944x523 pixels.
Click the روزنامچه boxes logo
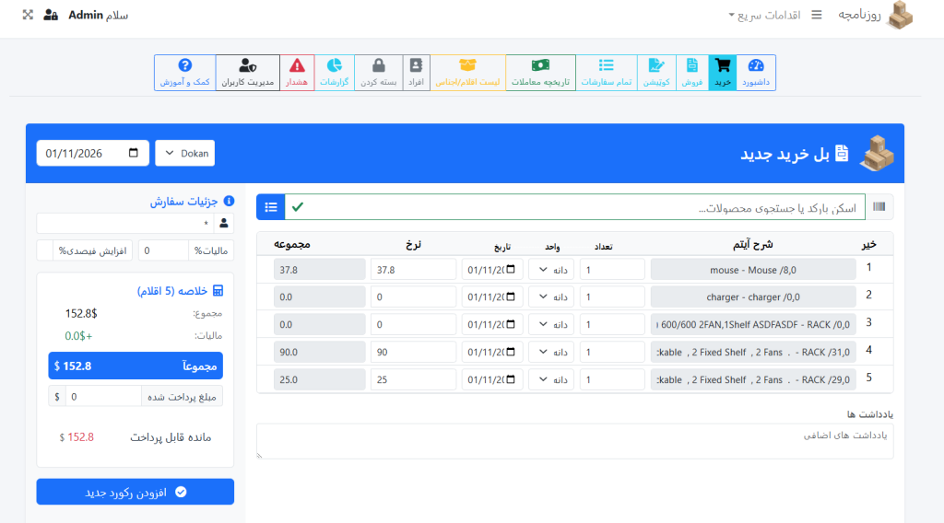coord(901,15)
